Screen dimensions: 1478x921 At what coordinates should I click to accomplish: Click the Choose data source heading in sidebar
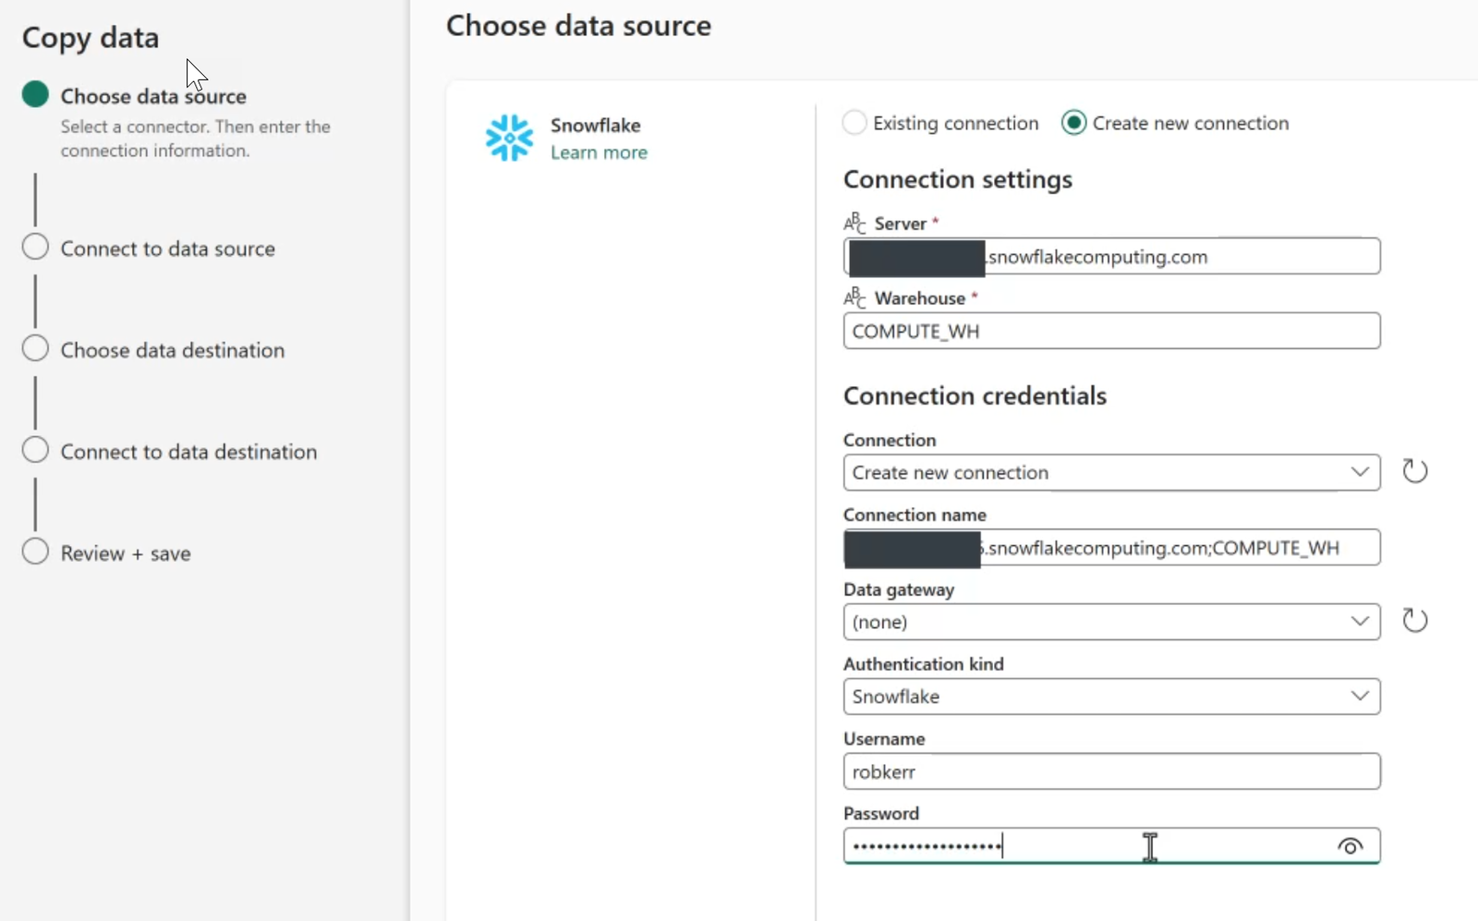(151, 96)
